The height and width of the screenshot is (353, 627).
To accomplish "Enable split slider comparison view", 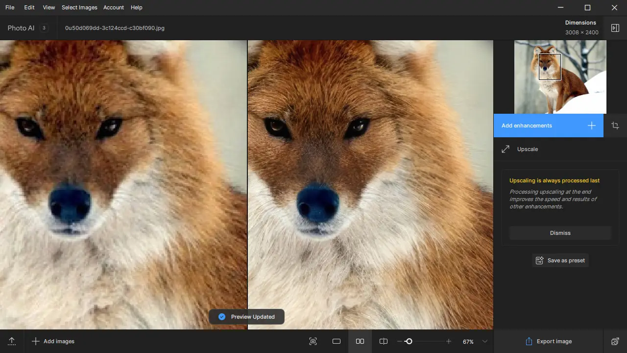I will point(384,341).
